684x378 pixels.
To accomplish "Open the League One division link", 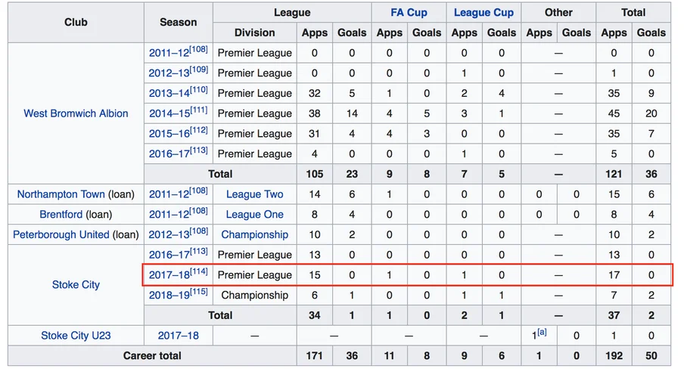I will pyautogui.click(x=255, y=215).
